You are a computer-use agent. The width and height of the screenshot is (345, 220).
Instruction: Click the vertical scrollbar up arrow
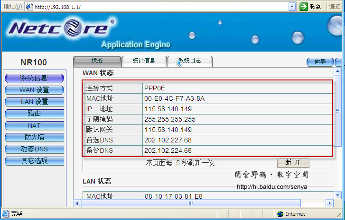(337, 71)
